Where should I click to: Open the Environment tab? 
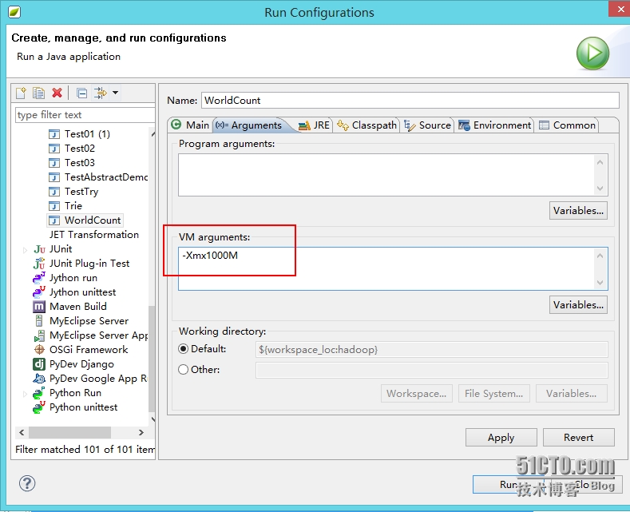[494, 125]
